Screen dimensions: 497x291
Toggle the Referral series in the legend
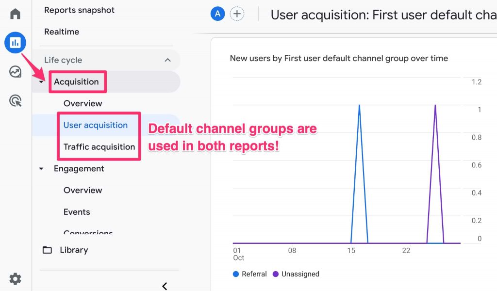pos(249,274)
